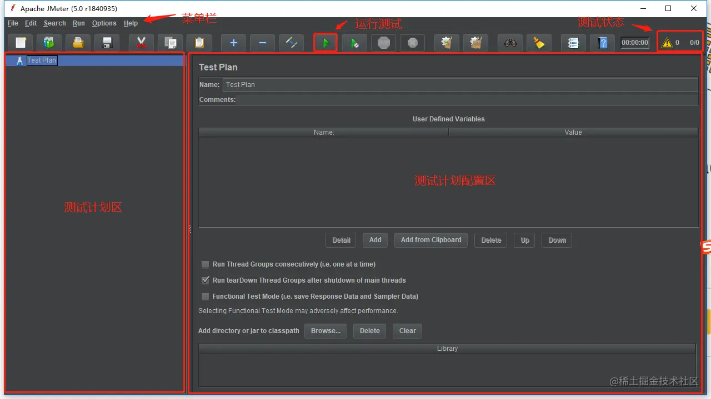Viewport: 711px width, 399px height.
Task: Open the Run menu
Action: [x=79, y=23]
